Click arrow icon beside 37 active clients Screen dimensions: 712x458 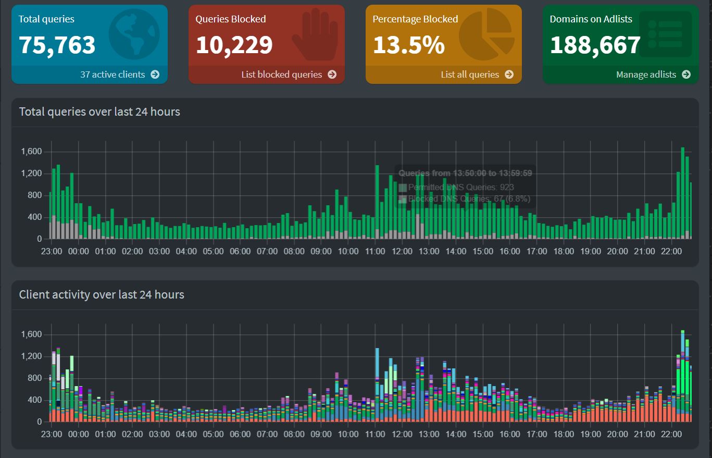(x=155, y=75)
